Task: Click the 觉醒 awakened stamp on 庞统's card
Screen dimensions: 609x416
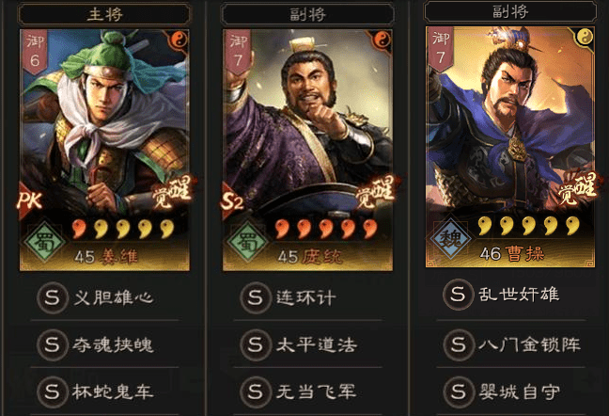Action: pyautogui.click(x=374, y=192)
